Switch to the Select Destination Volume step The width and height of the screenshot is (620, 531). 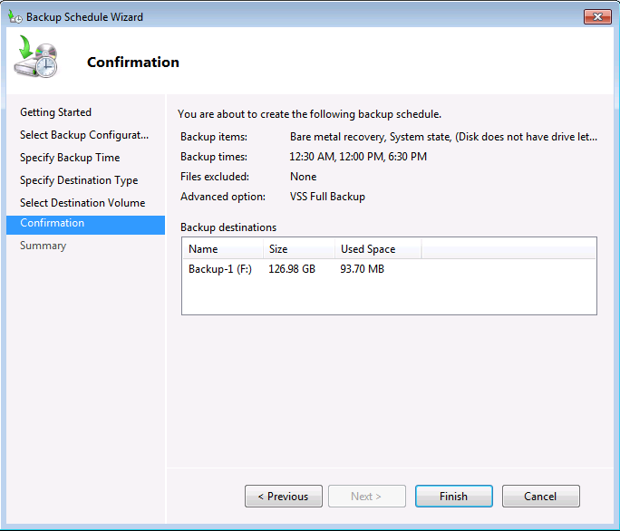[x=82, y=203]
